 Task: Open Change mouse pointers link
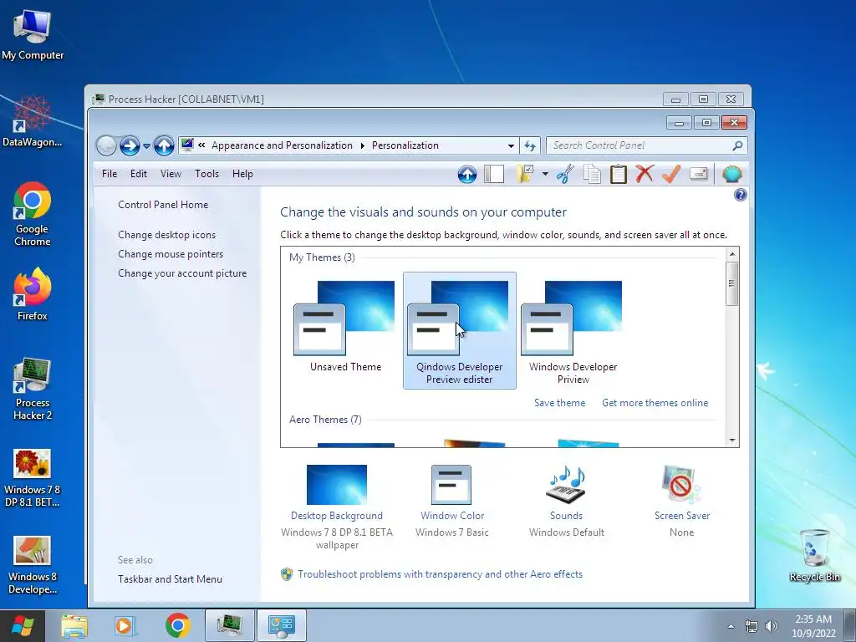[171, 254]
